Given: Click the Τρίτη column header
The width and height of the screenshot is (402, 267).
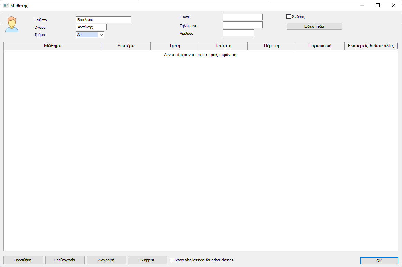Looking at the screenshot, I should [x=175, y=46].
